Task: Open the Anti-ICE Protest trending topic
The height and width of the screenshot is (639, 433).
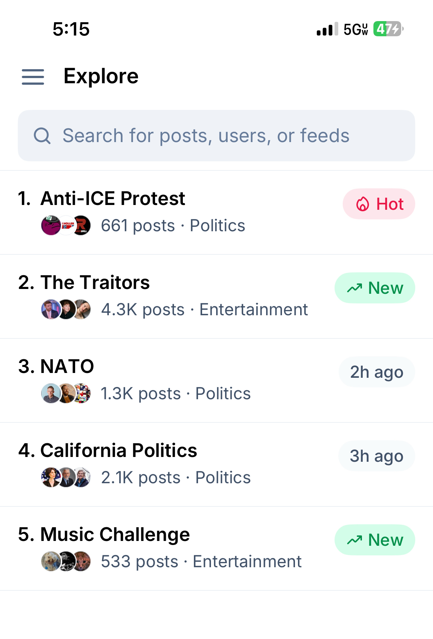Action: tap(113, 199)
